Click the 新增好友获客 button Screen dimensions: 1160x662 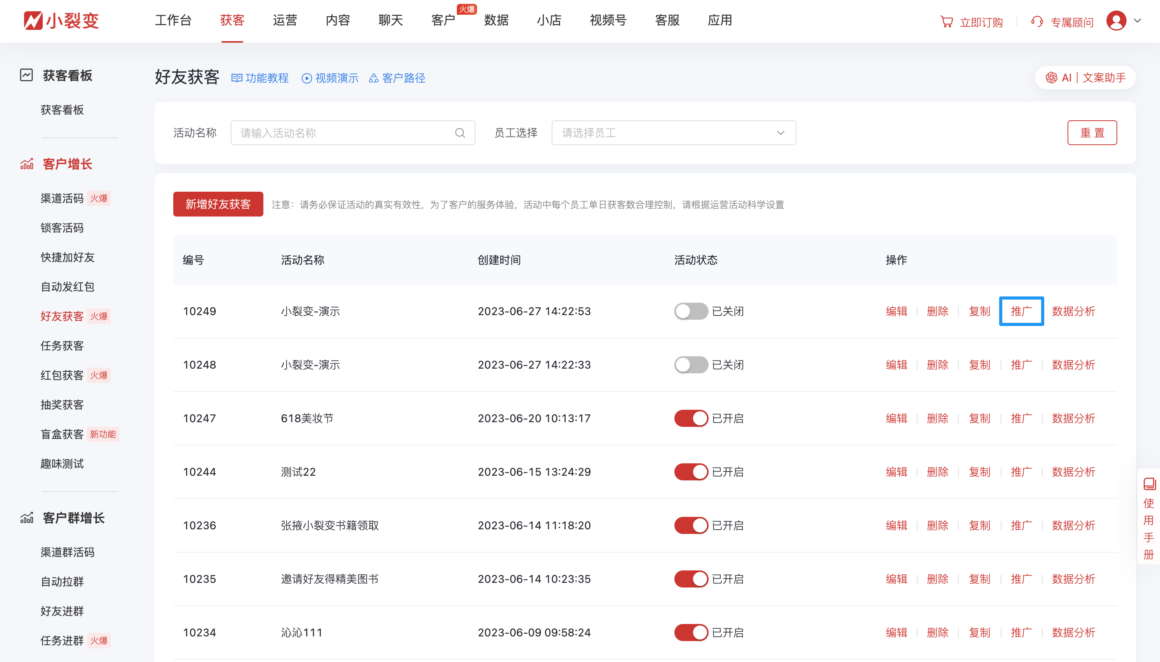pyautogui.click(x=218, y=204)
